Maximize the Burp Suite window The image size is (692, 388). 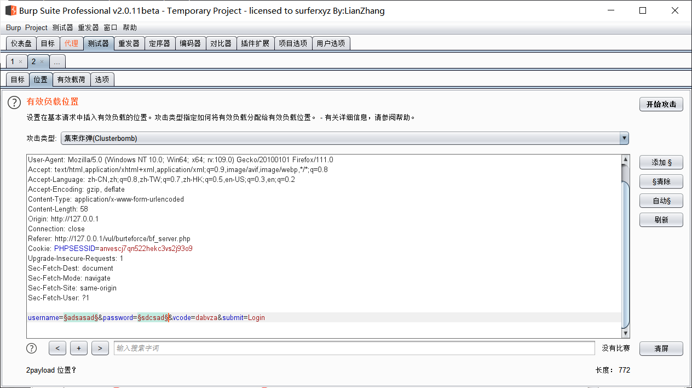click(643, 10)
